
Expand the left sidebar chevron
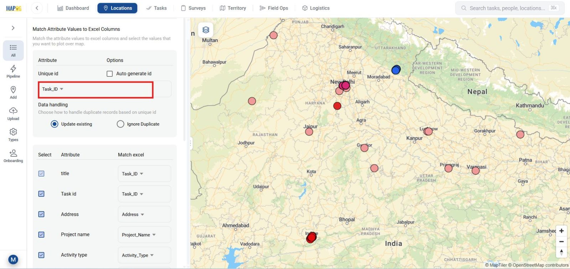[x=13, y=28]
